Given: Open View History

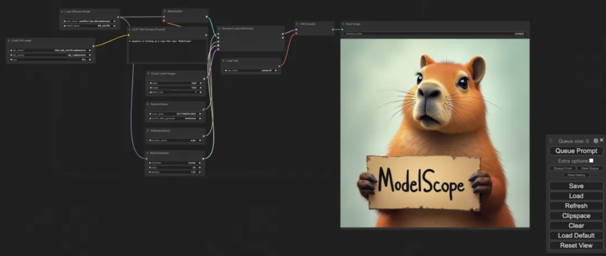Looking at the screenshot, I should pyautogui.click(x=576, y=175).
